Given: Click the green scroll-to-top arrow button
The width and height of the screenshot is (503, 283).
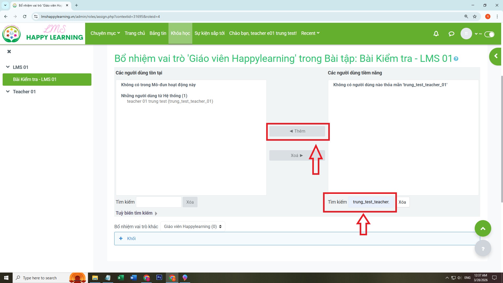Looking at the screenshot, I should click(483, 228).
